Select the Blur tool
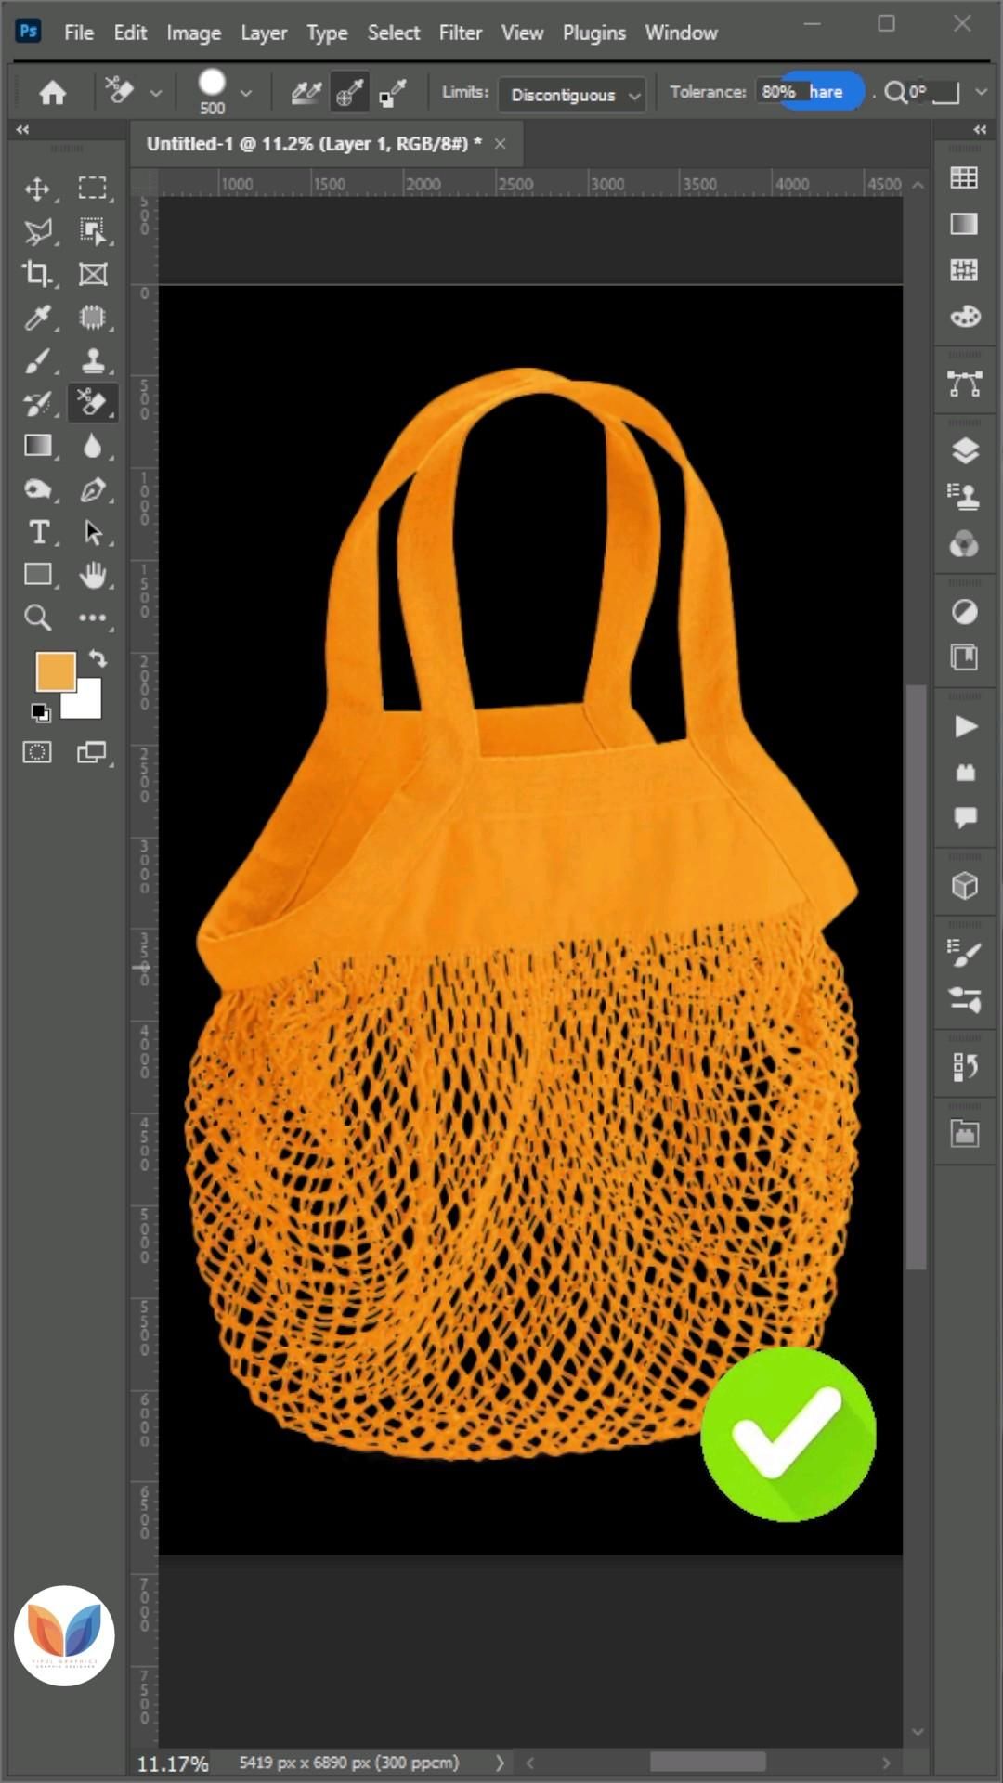The image size is (1003, 1783). [92, 446]
